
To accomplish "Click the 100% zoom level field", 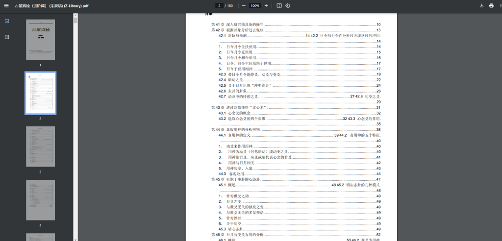I will pyautogui.click(x=255, y=6).
